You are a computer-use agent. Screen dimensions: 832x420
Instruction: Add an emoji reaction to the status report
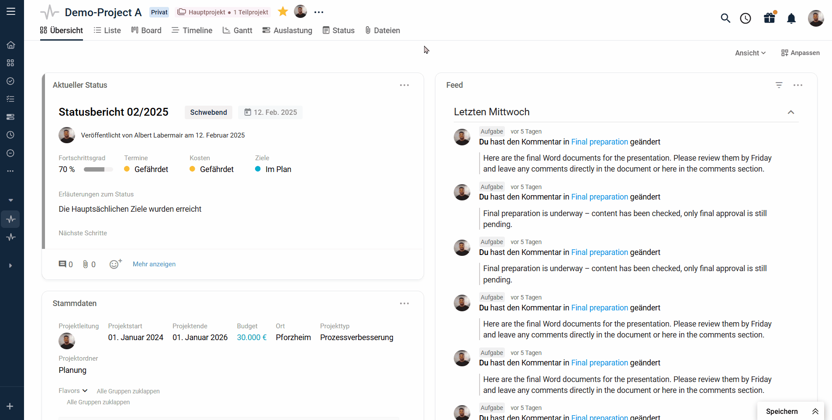pos(115,264)
